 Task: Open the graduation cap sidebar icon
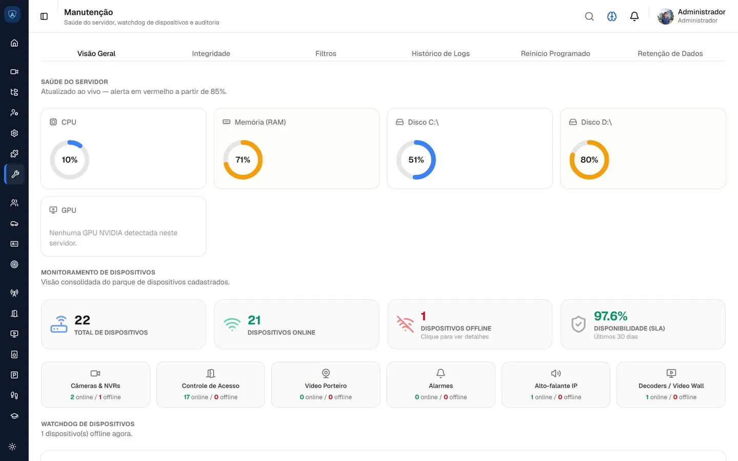point(14,416)
